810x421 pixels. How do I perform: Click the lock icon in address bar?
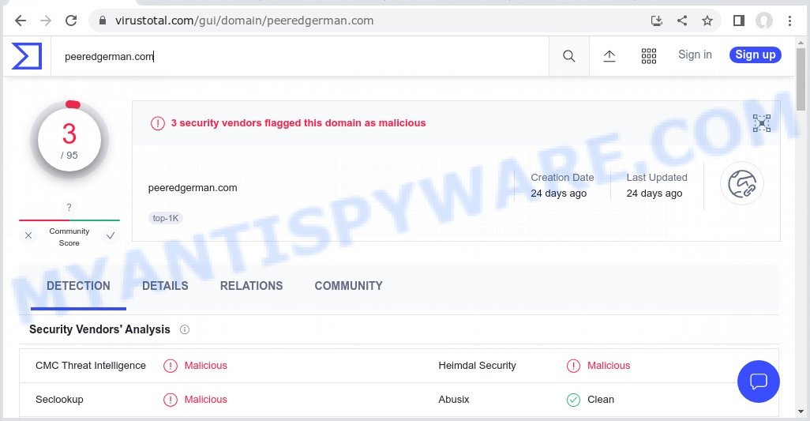coord(103,21)
